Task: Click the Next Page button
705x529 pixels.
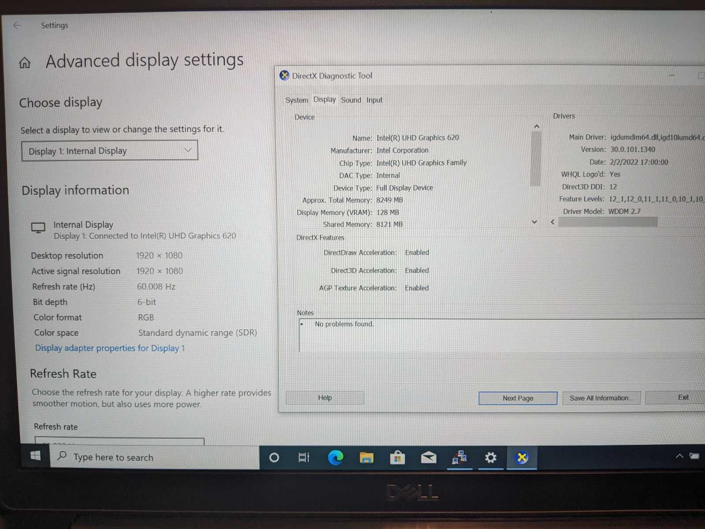Action: (x=518, y=398)
